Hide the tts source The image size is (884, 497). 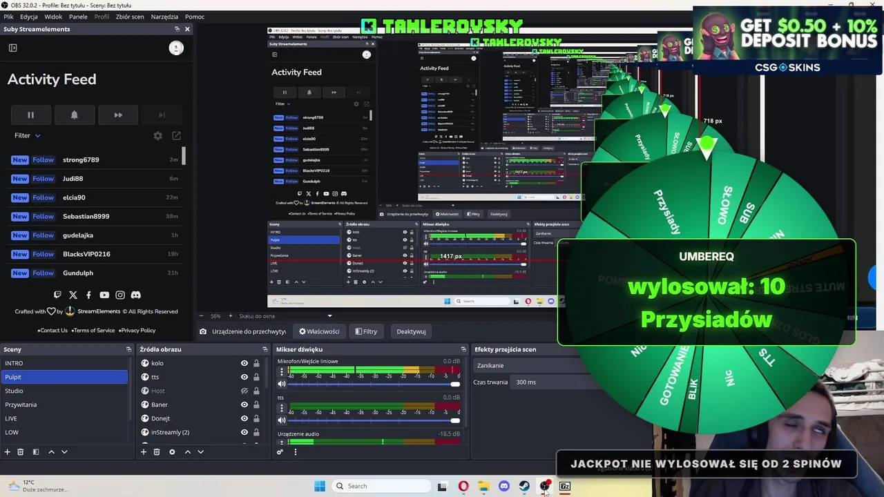coord(244,377)
